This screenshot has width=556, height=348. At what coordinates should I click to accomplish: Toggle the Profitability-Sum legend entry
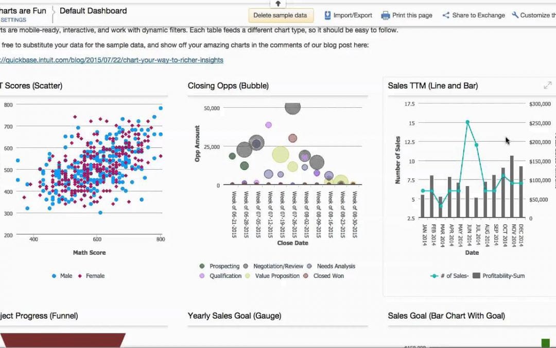(x=499, y=276)
